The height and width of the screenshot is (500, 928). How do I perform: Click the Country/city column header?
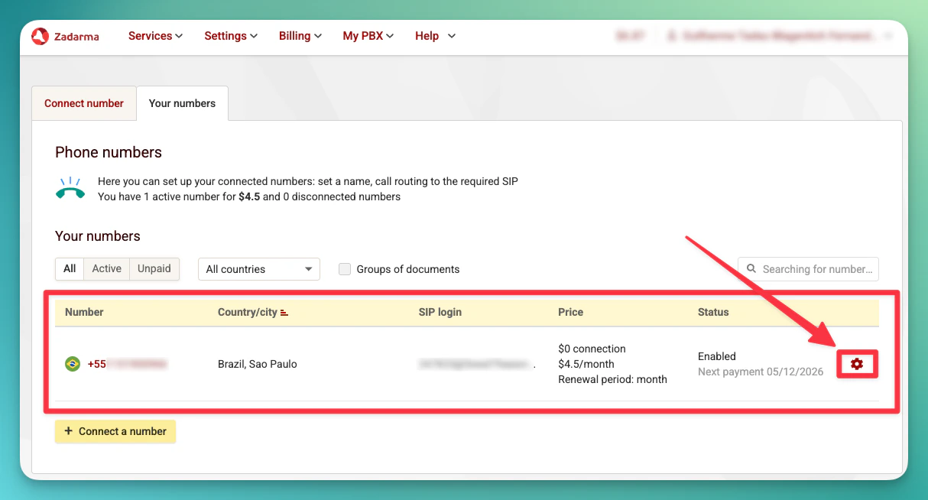[248, 312]
